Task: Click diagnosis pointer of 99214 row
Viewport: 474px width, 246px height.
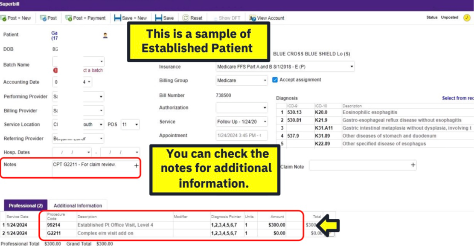Action: coord(224,225)
